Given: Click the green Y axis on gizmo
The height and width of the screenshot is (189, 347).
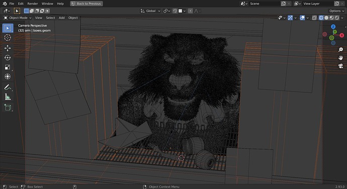Looking at the screenshot, I should click(x=335, y=32).
